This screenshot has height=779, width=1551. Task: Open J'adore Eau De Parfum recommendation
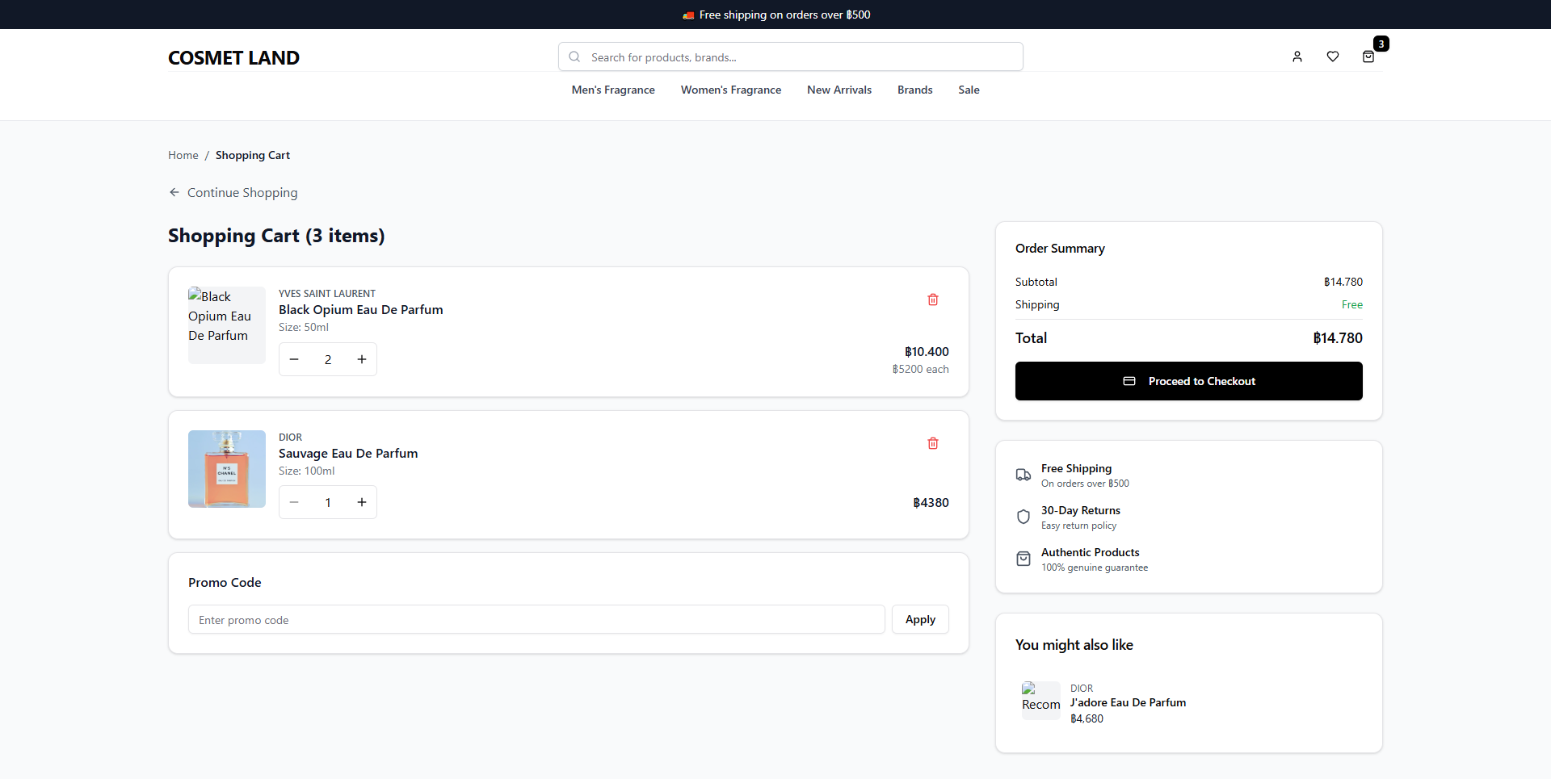(1128, 702)
